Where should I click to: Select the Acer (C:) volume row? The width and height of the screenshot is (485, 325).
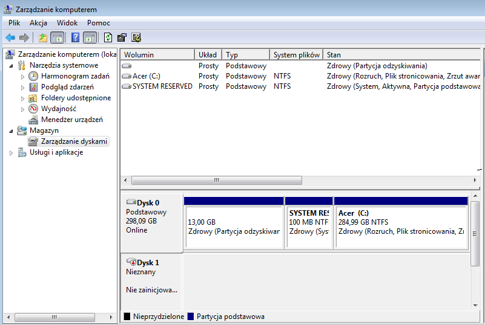click(x=301, y=76)
